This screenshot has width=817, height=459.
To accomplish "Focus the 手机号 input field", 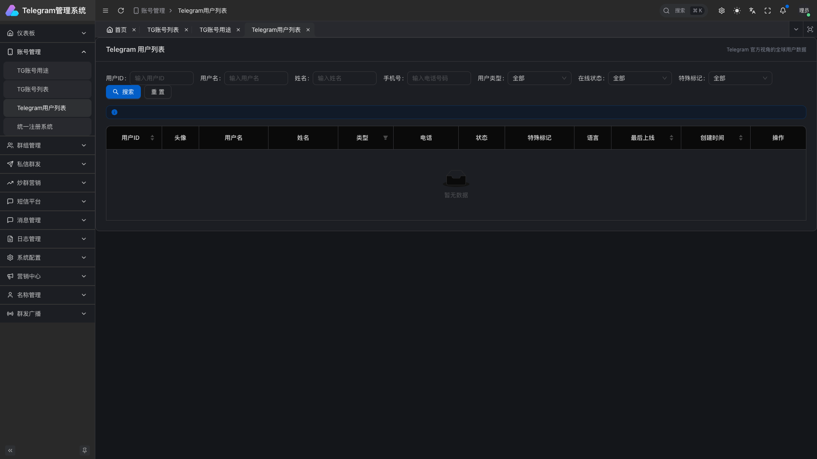I will 439,78.
